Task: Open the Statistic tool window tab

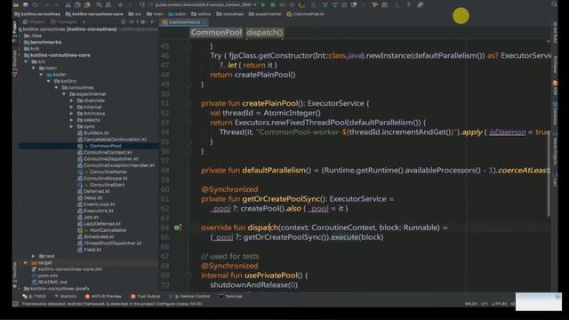Action: coord(65,296)
